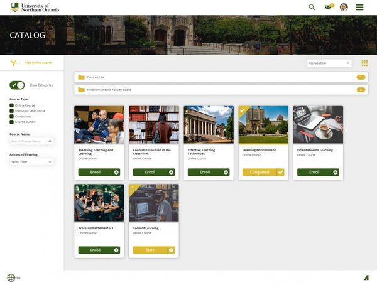
Task: Enroll in Conflict Resolution in the Classroom
Action: [x=154, y=172]
